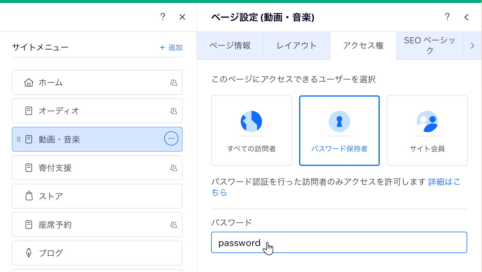Choose すべての訪問者 access option
This screenshot has height=272, width=482.
(x=251, y=131)
